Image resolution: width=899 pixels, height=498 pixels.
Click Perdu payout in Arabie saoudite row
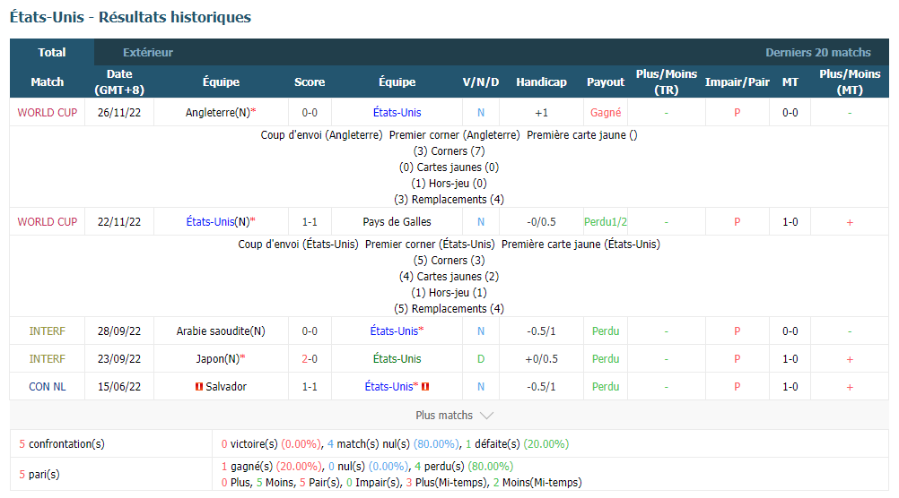click(x=606, y=331)
